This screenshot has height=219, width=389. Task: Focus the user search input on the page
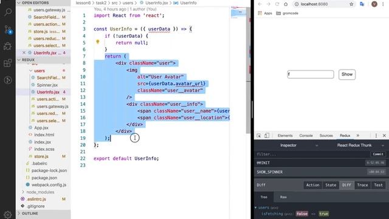[x=311, y=74]
